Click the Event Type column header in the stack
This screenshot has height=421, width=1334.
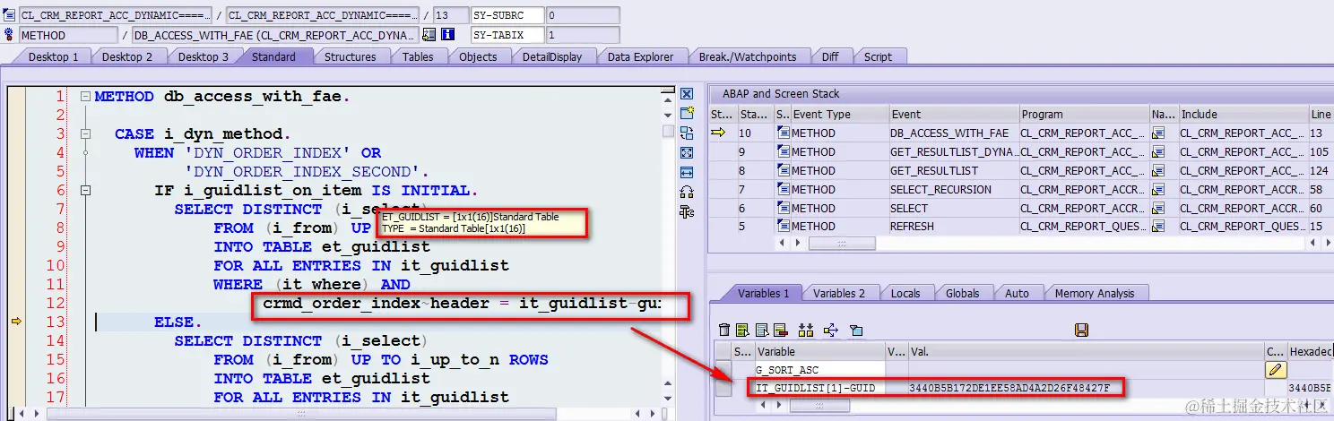click(x=838, y=114)
